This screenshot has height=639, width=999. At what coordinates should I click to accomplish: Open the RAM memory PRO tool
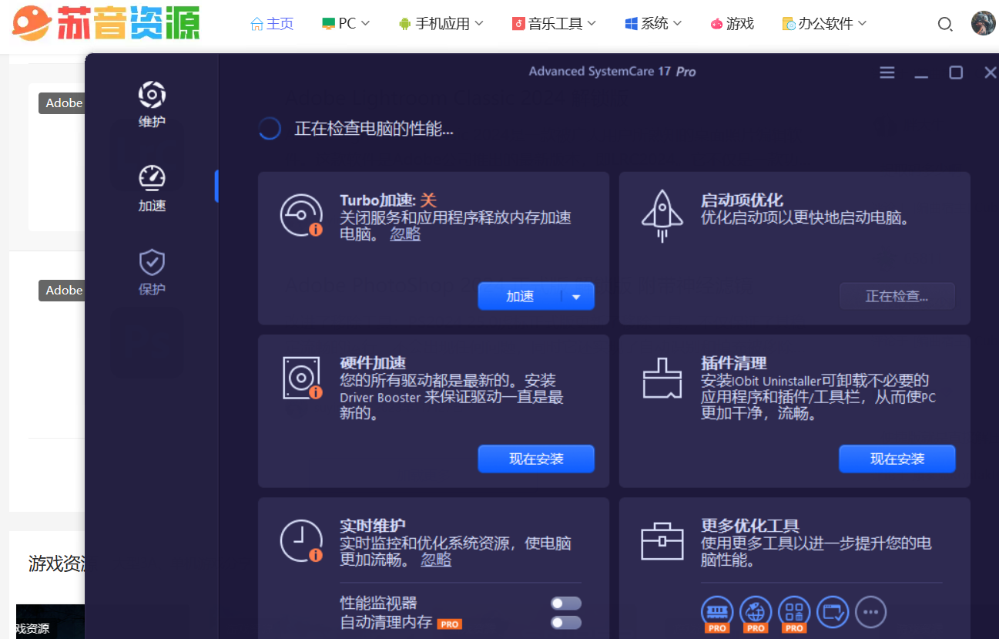click(717, 611)
